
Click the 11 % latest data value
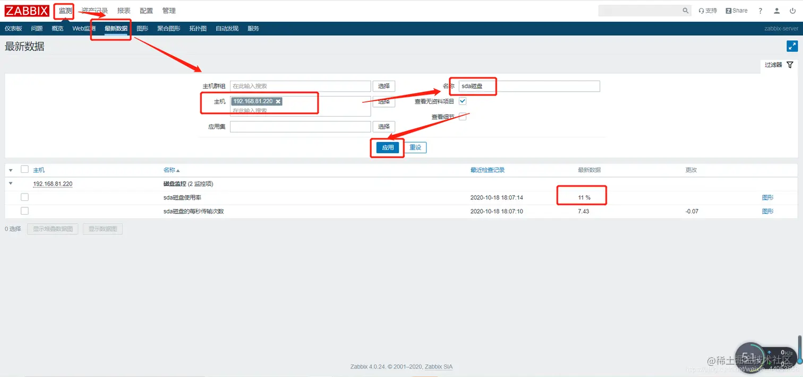pyautogui.click(x=584, y=198)
